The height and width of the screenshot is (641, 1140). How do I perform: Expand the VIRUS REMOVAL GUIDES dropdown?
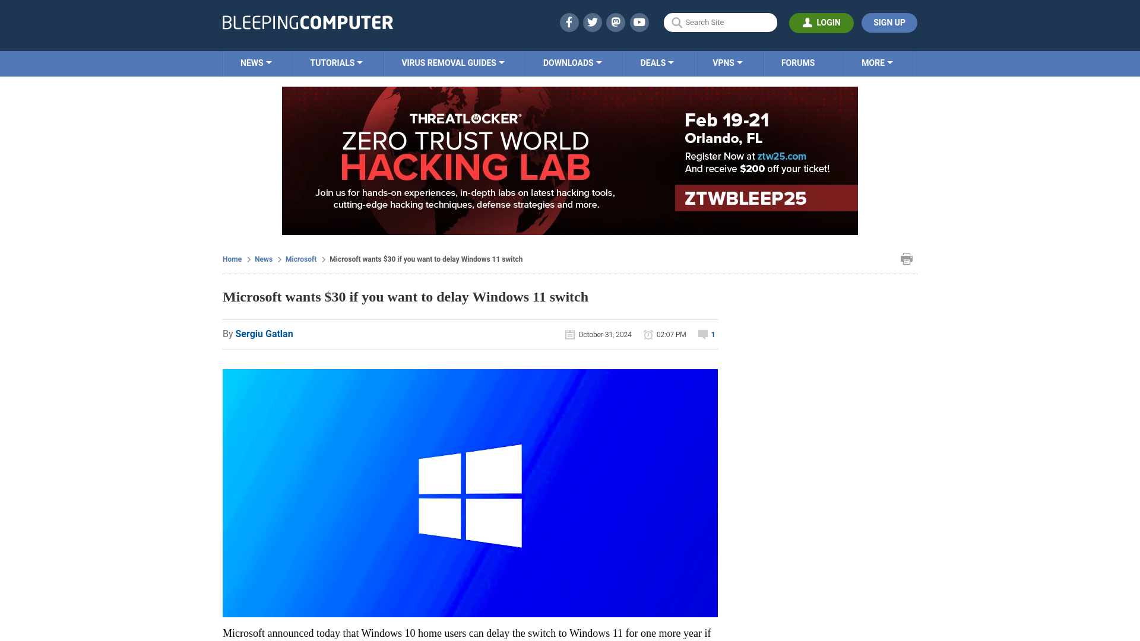tap(452, 62)
